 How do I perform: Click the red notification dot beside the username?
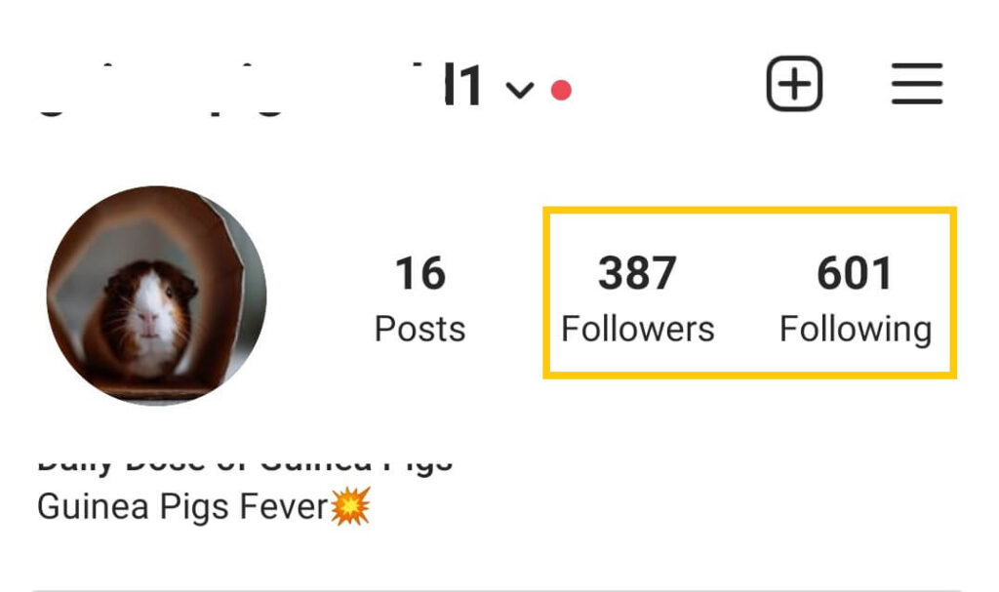click(x=561, y=90)
